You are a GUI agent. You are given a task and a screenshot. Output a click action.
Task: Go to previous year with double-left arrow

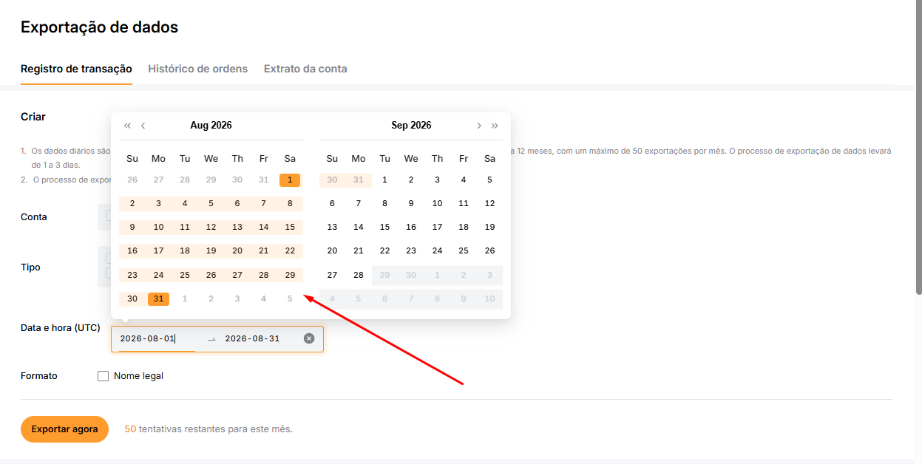pyautogui.click(x=127, y=126)
